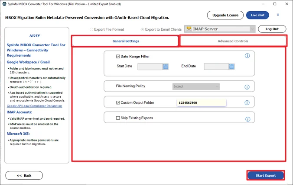Viewport: 293px width, 185px height.
Task: Show info for File Naming Policy
Action: [x=247, y=87]
